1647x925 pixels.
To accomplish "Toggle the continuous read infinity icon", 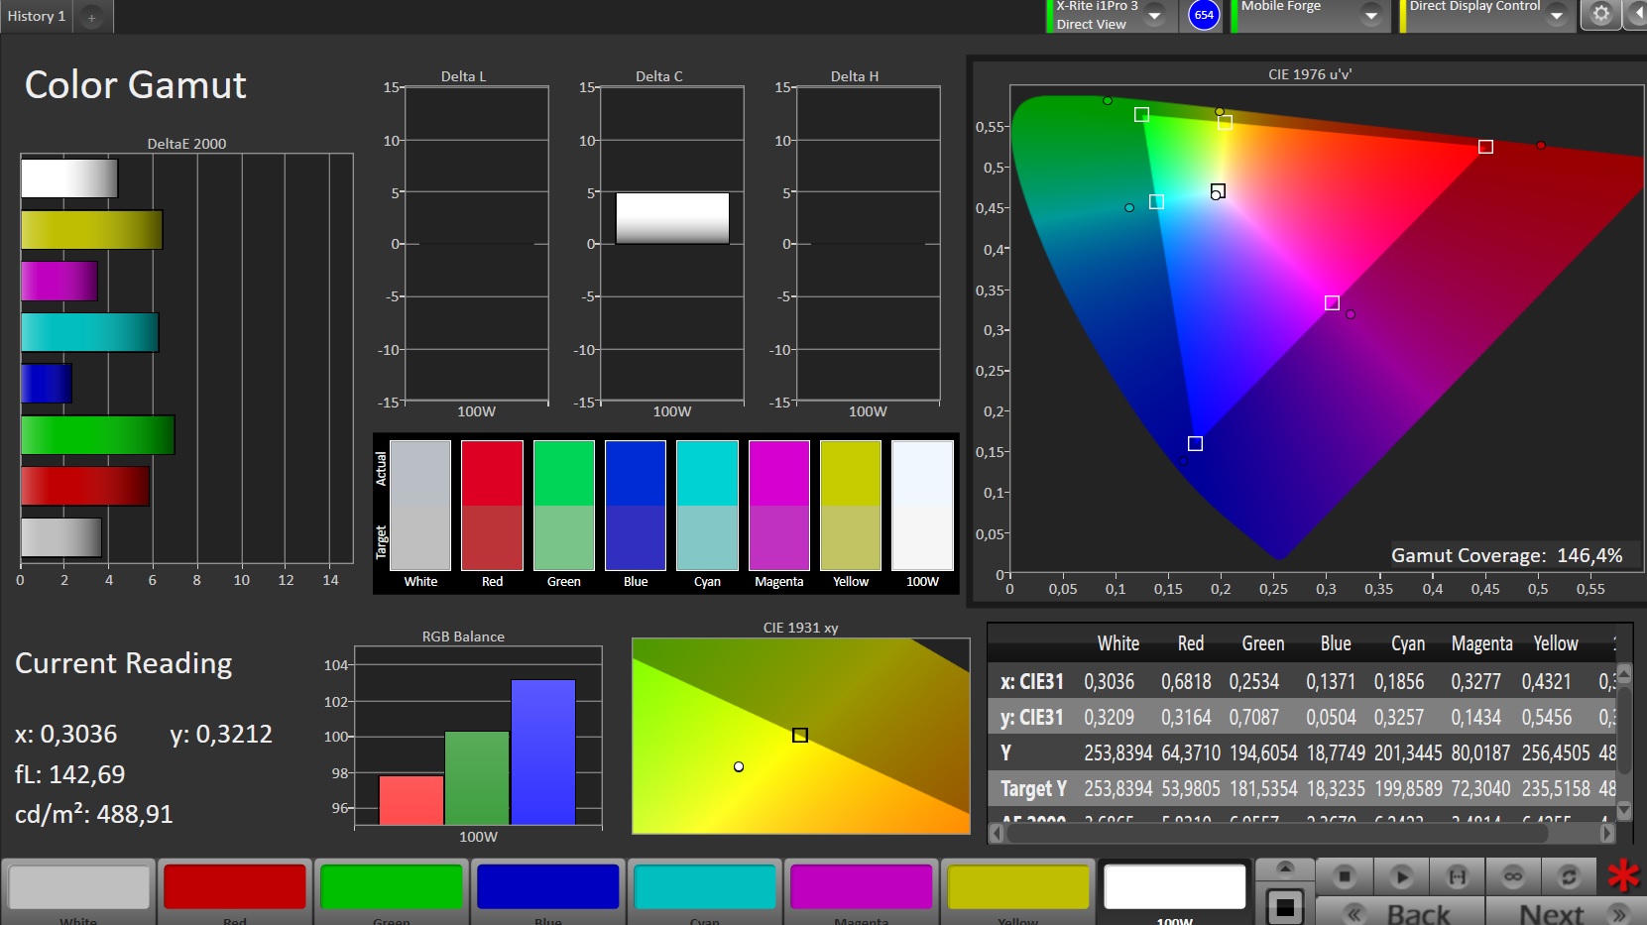I will [x=1512, y=876].
